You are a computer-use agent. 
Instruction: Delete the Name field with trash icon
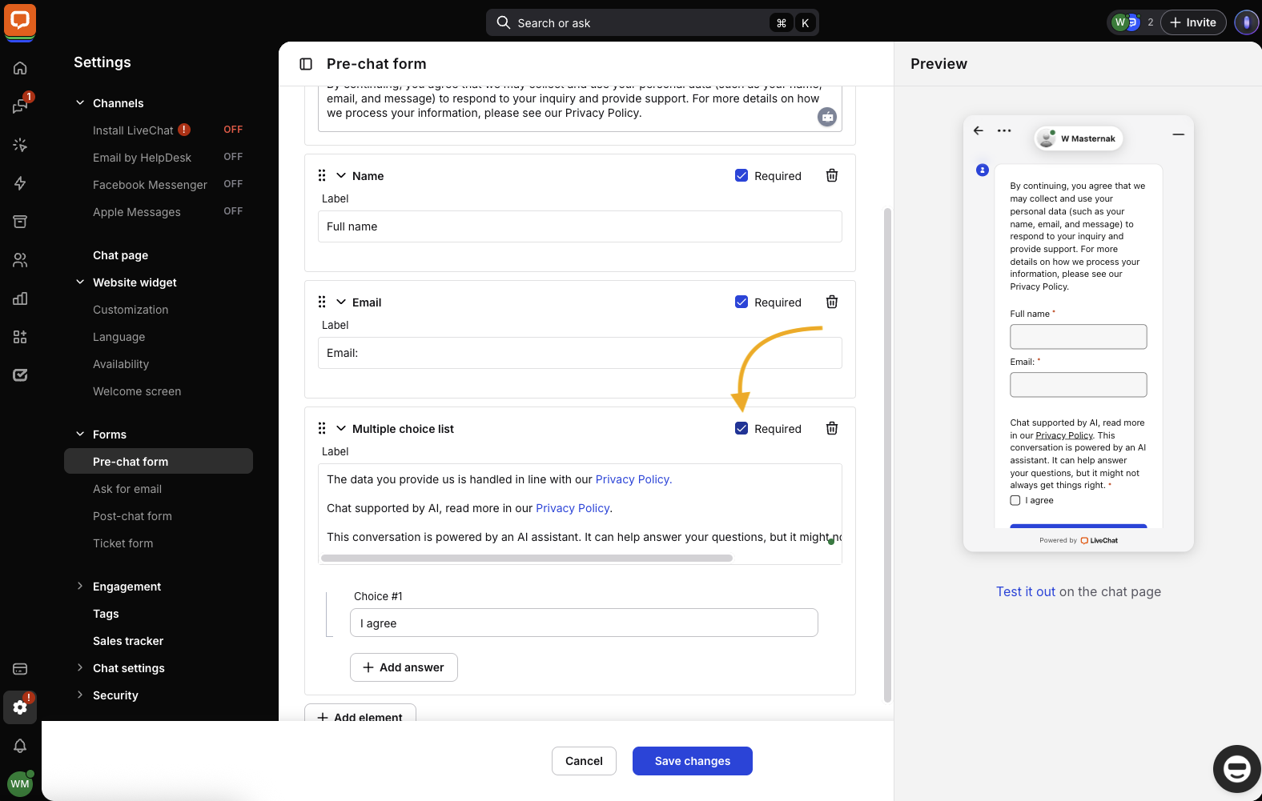point(832,175)
